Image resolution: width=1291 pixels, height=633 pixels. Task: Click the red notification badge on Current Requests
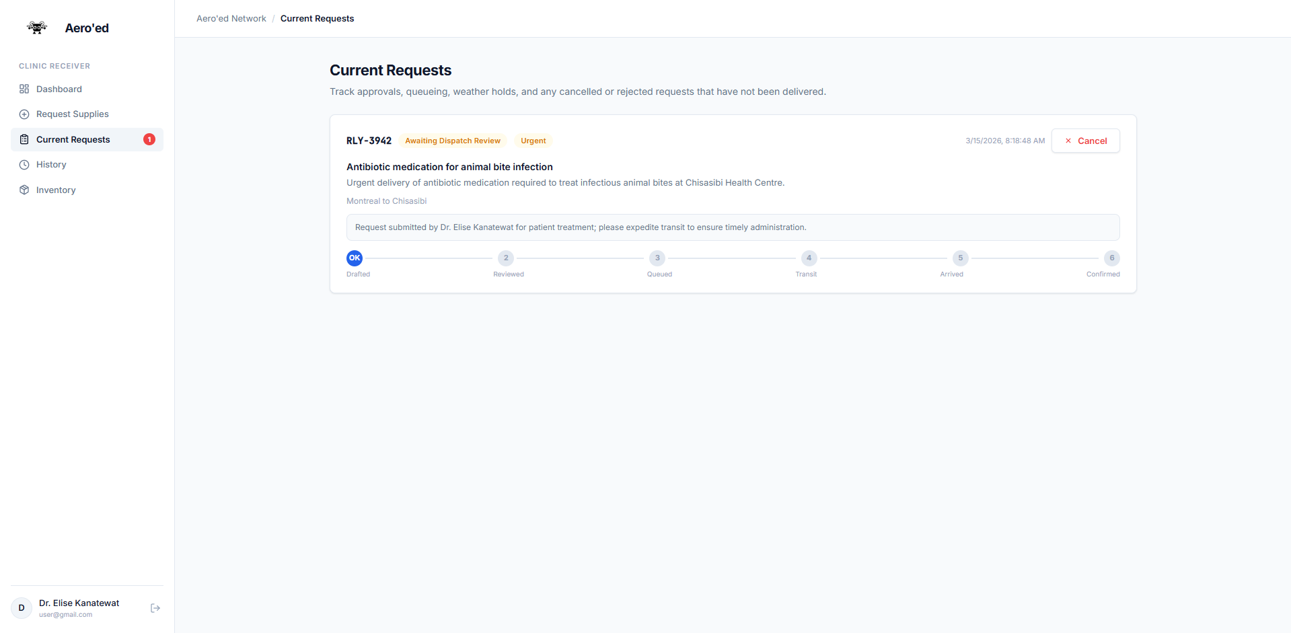click(x=149, y=139)
